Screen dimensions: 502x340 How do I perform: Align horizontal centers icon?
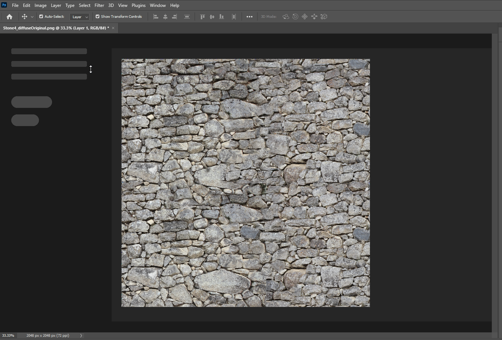(x=165, y=17)
